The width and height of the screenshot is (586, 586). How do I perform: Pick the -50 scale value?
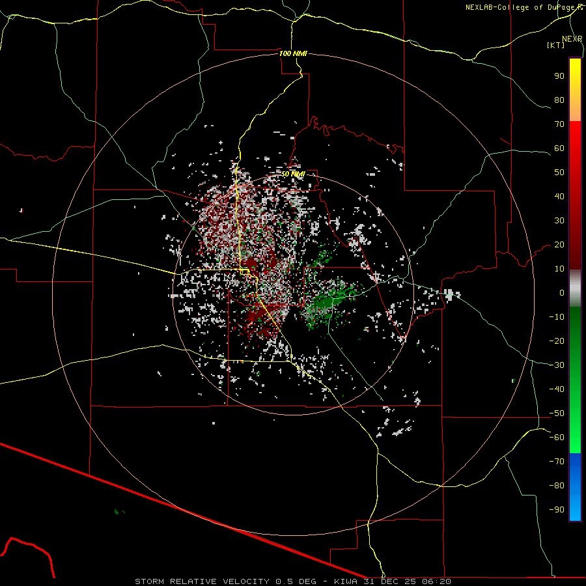(x=557, y=413)
